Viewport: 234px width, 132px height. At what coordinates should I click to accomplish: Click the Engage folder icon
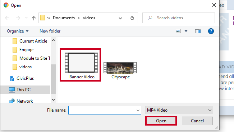pyautogui.click(x=15, y=50)
